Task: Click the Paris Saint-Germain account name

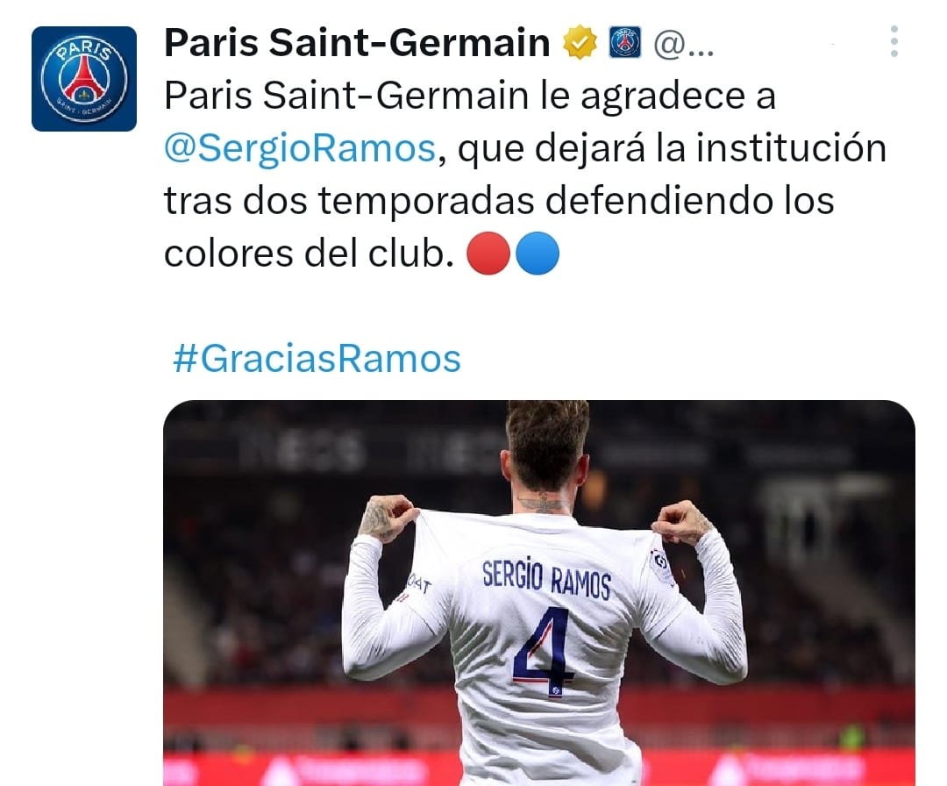Action: (x=357, y=43)
